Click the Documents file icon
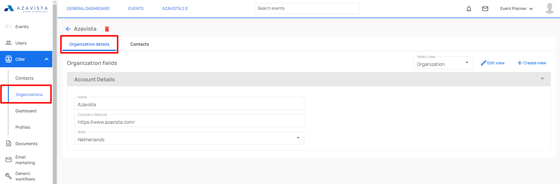The image size is (560, 184). (8, 144)
